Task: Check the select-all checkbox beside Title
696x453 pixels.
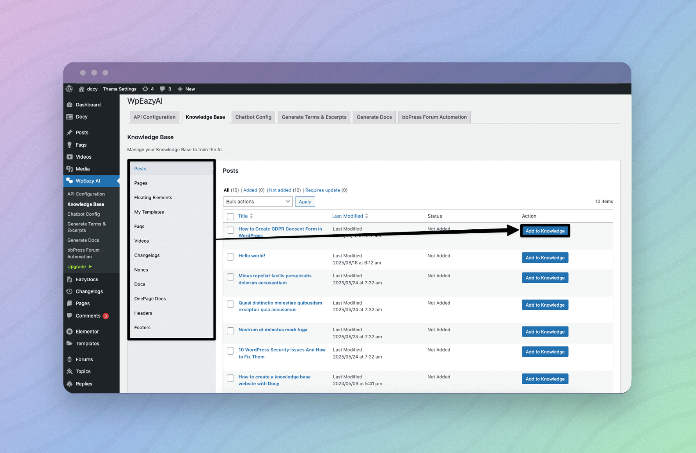Action: click(x=230, y=217)
